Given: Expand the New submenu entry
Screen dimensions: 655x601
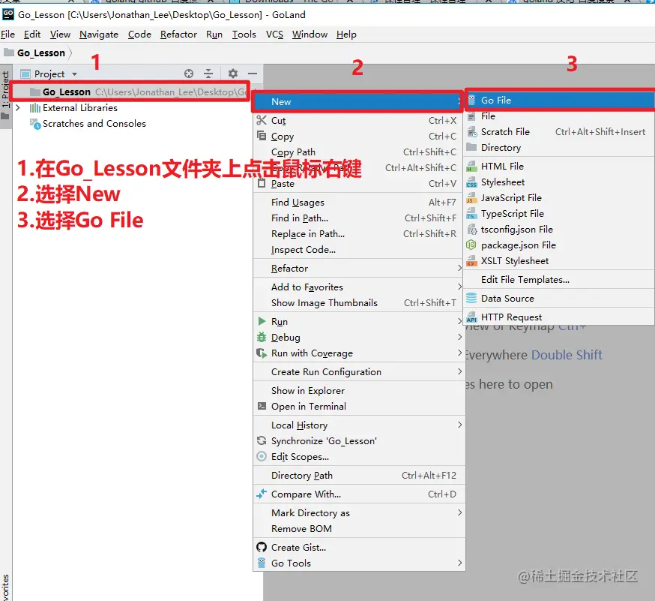Looking at the screenshot, I should [x=357, y=101].
